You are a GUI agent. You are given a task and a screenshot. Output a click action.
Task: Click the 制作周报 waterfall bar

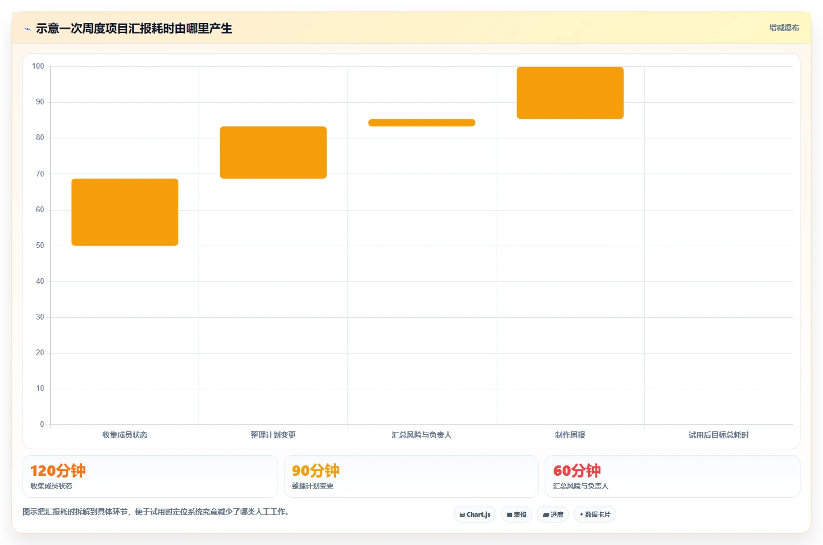570,93
